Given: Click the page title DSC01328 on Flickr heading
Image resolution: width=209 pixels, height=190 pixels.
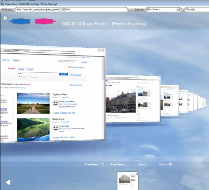Looking at the screenshot, I should point(104,24).
